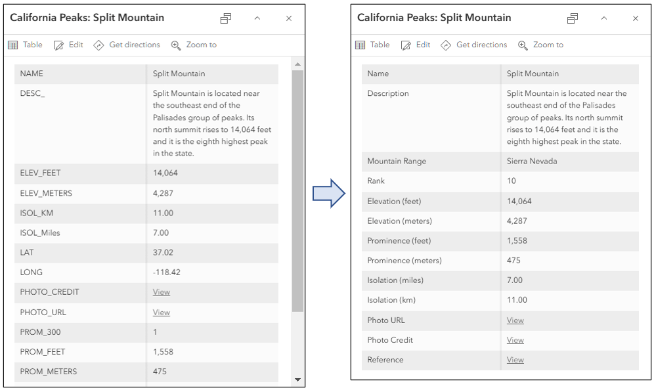
Task: Close the left California Peaks popup
Action: click(288, 18)
